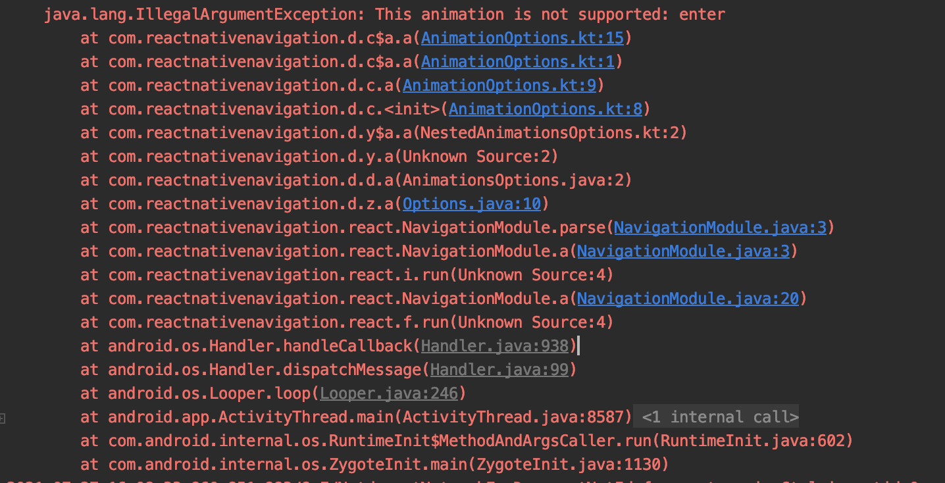Click the 'react.i.run(Unknown Source:4)' frame
The image size is (945, 483).
[347, 274]
